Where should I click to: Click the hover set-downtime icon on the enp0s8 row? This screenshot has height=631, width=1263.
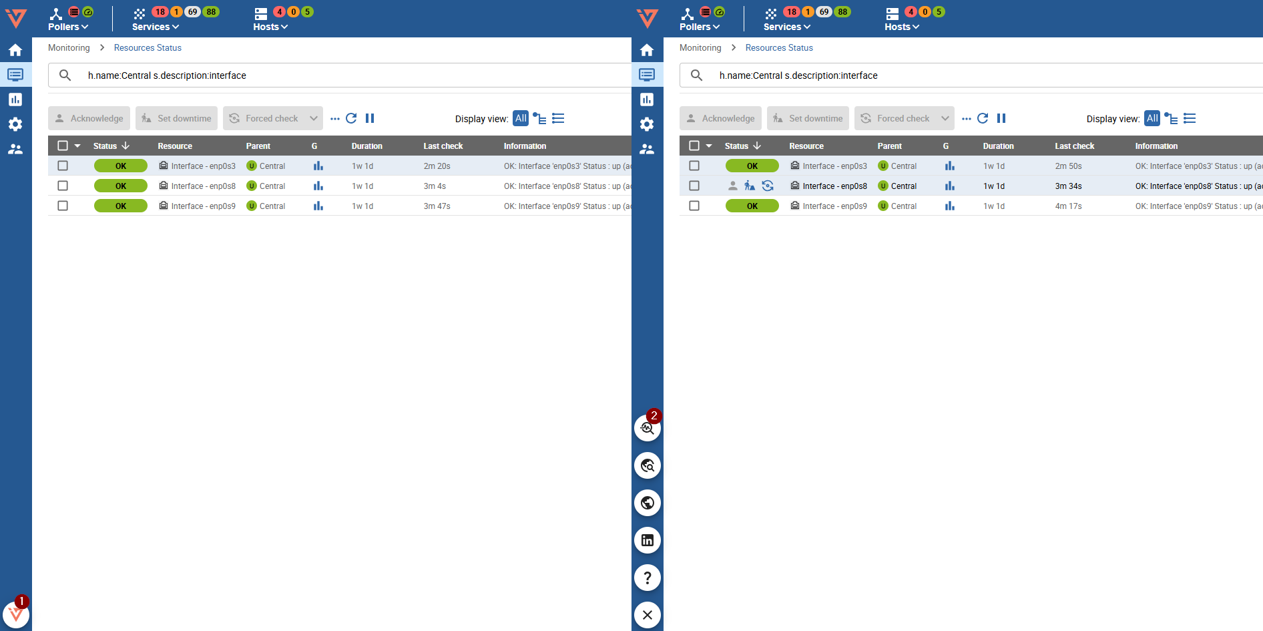[750, 186]
